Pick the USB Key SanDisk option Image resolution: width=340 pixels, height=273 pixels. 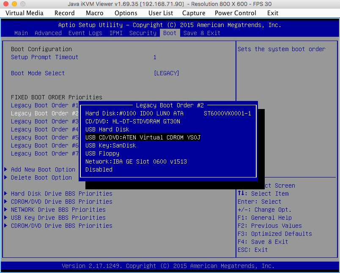(110, 145)
